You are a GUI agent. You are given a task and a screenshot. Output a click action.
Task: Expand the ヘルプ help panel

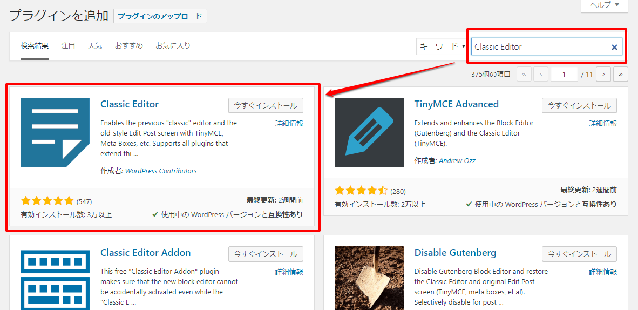coord(604,5)
